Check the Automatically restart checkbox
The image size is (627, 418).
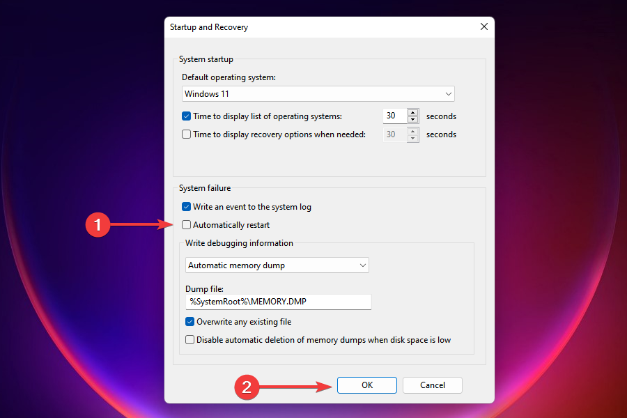click(186, 225)
